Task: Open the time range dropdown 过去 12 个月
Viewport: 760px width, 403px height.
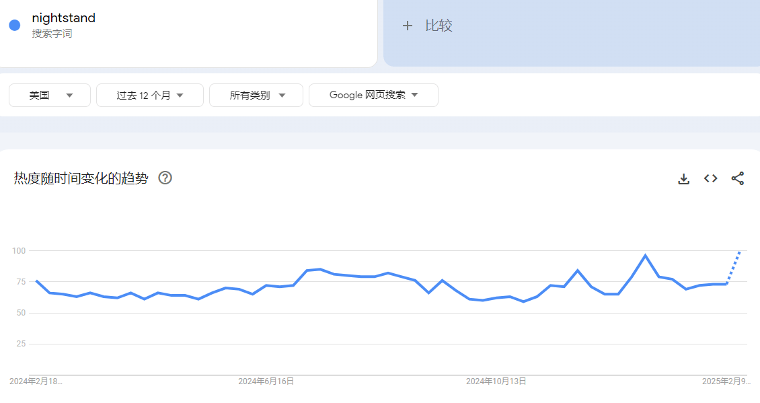Action: (x=149, y=95)
